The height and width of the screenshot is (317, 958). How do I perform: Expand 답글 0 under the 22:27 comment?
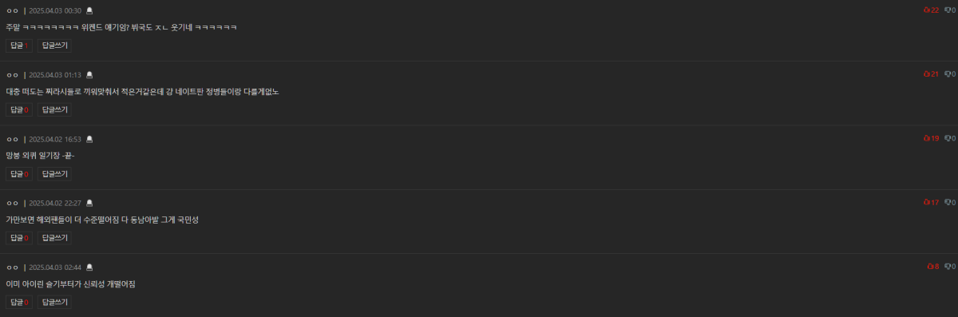[x=19, y=238]
